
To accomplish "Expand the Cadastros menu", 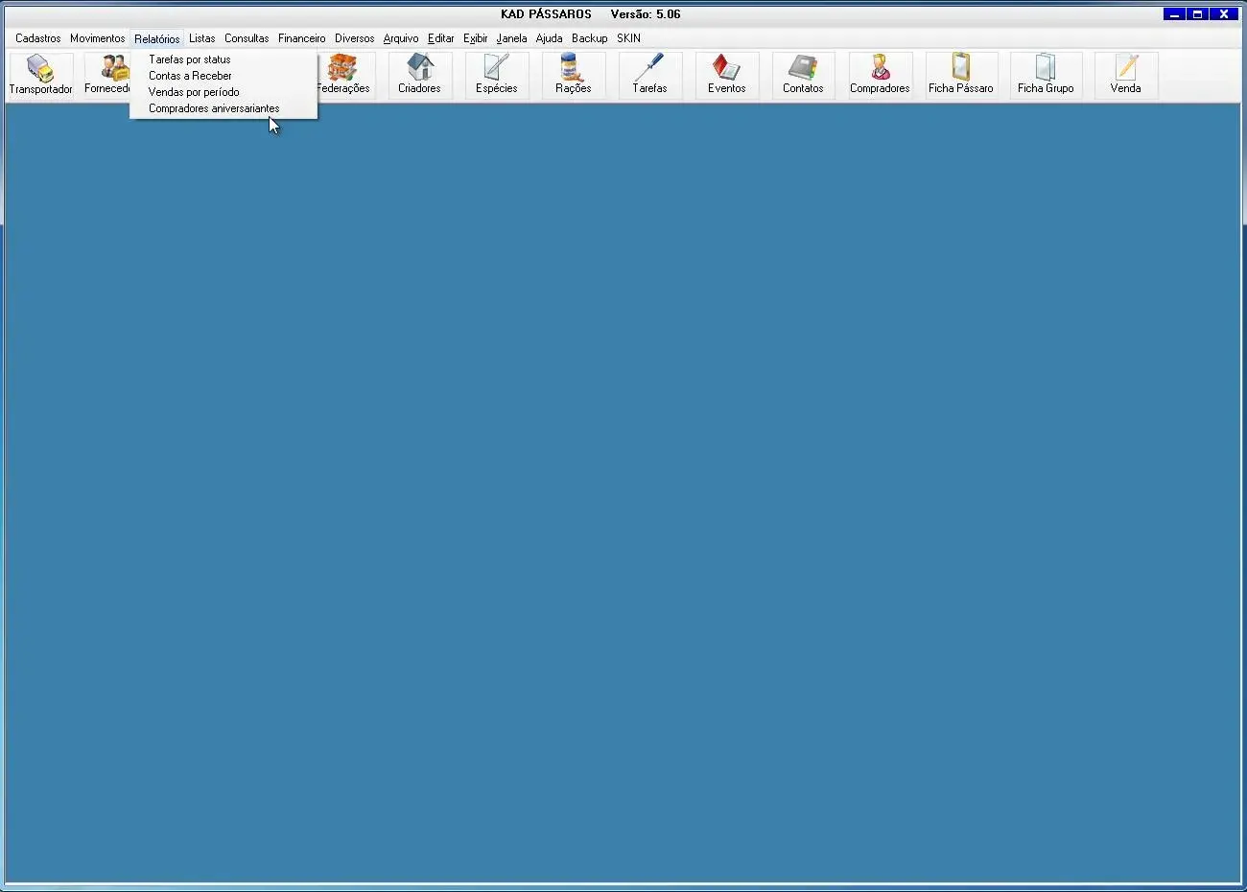I will 38,38.
